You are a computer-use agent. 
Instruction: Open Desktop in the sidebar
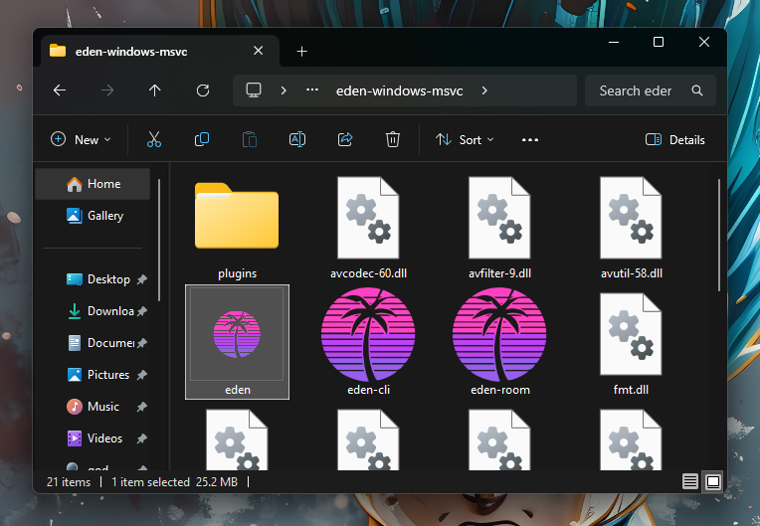coord(97,279)
